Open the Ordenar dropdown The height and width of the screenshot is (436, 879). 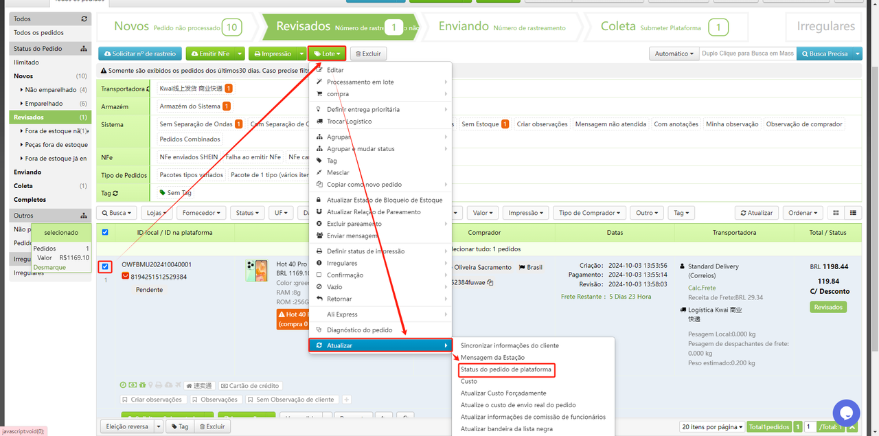click(x=802, y=212)
